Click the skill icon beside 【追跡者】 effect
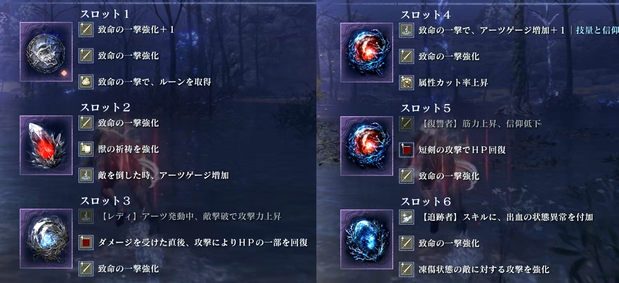Viewport: 619px width, 283px height. pyautogui.click(x=407, y=217)
